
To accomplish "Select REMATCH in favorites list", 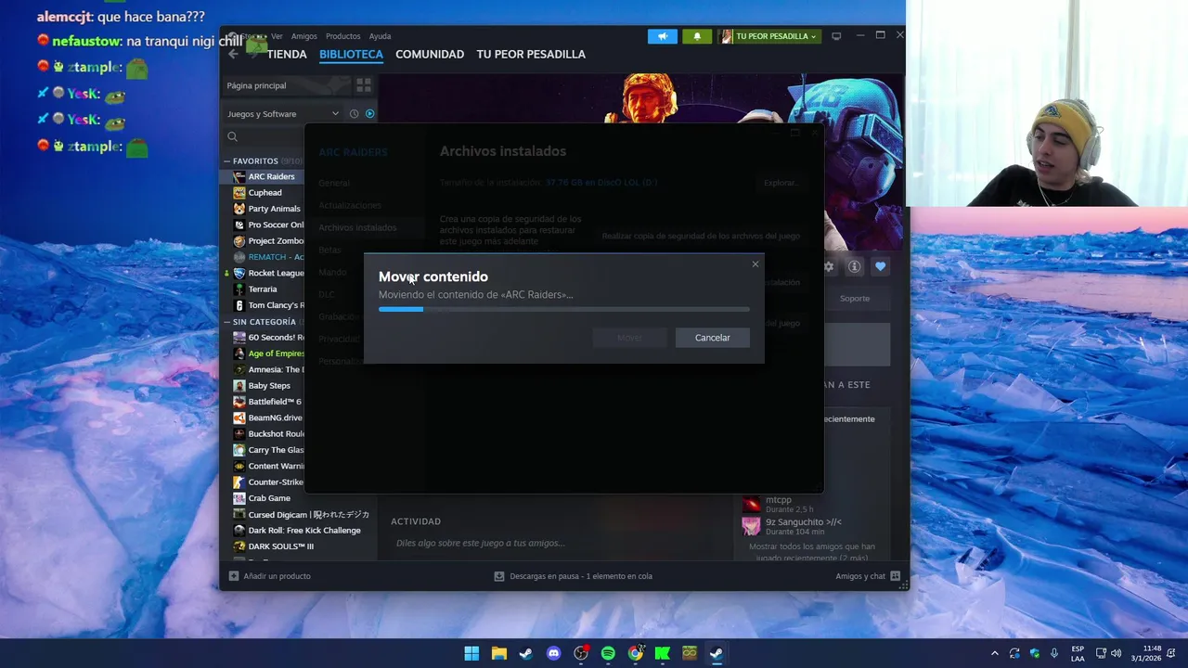I will [x=276, y=257].
